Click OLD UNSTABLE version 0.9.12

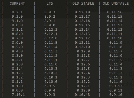(x=116, y=86)
